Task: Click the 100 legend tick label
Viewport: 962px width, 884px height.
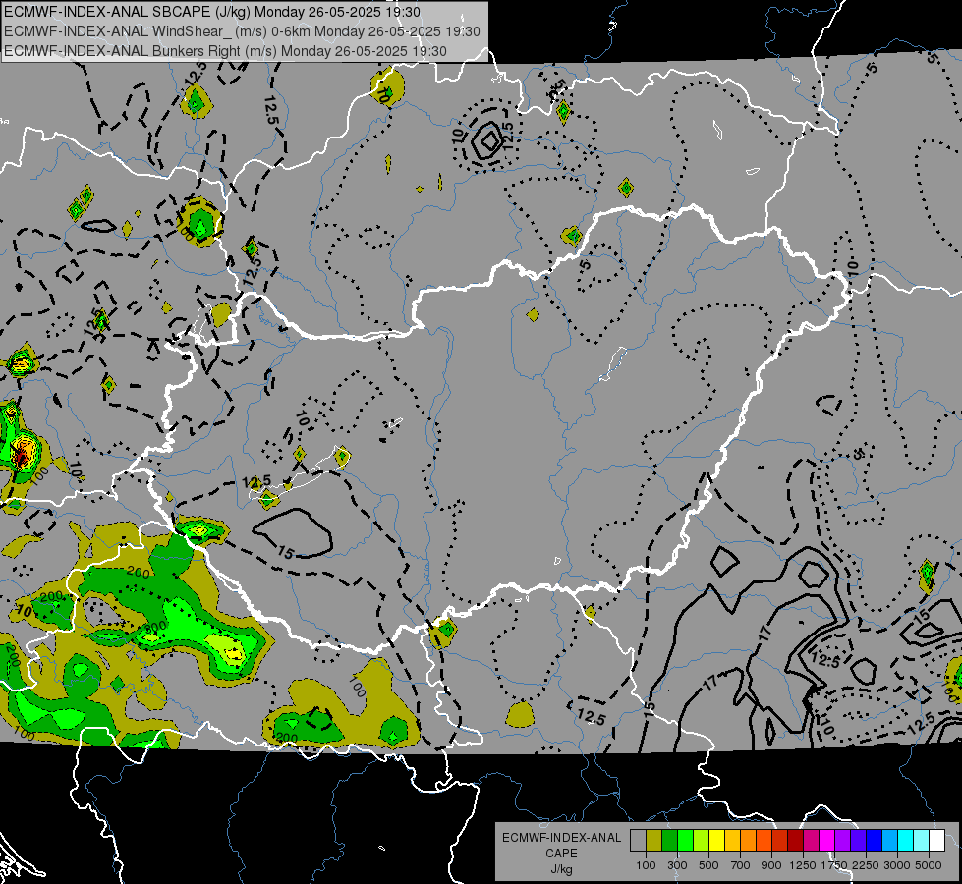Action: click(646, 865)
